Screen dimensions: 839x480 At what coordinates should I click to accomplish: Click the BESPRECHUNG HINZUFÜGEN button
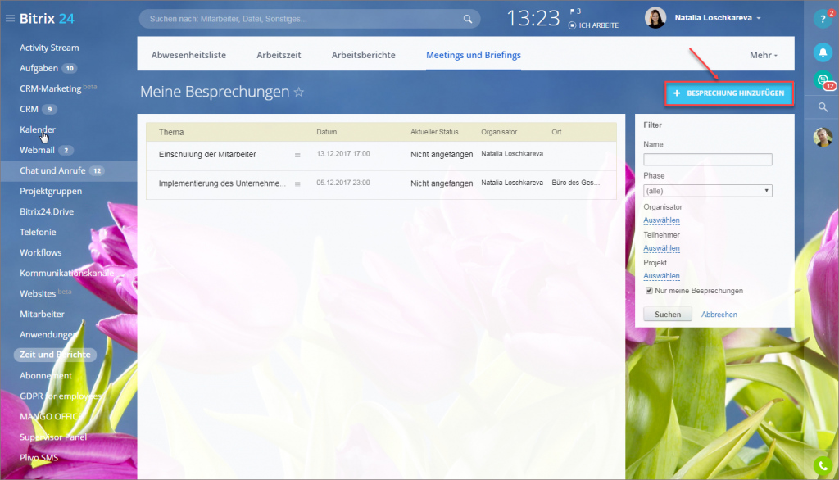pyautogui.click(x=728, y=93)
